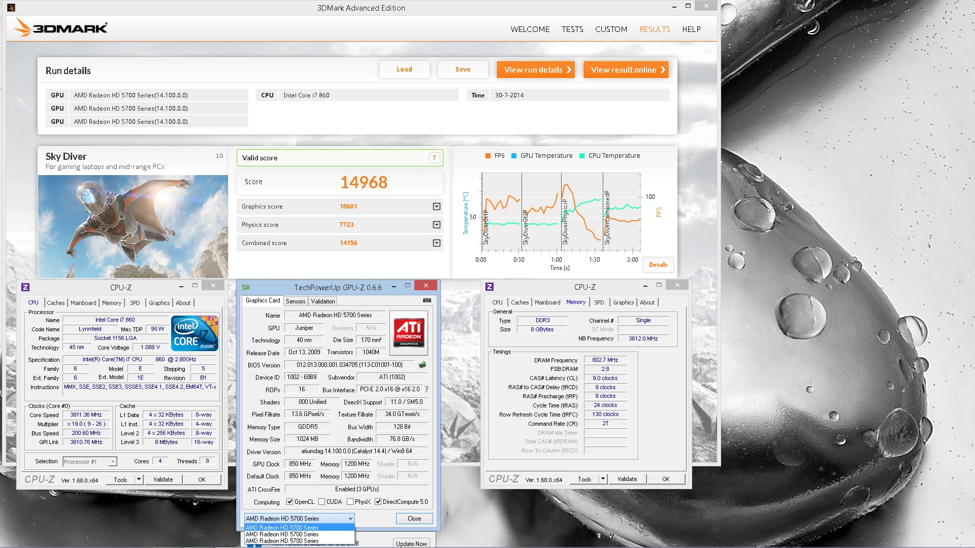Click the Update Now button
Viewport: 975px width, 548px height.
coord(412,543)
